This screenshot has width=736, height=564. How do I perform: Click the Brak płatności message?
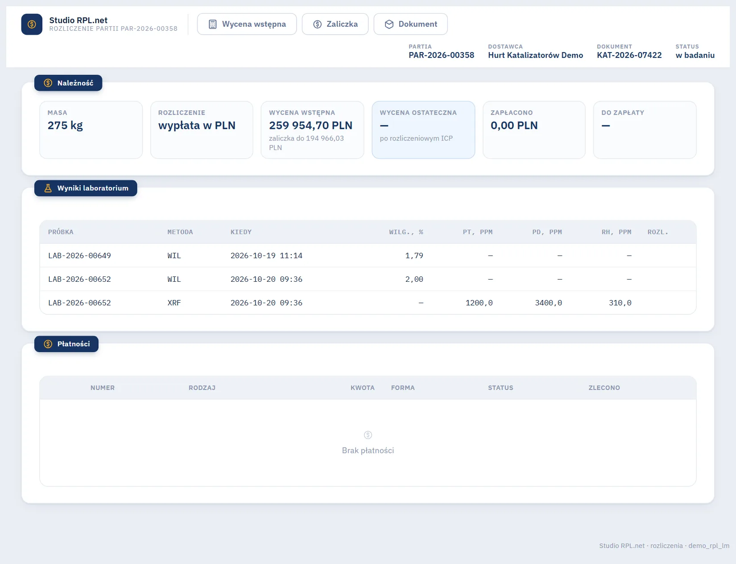click(x=368, y=450)
